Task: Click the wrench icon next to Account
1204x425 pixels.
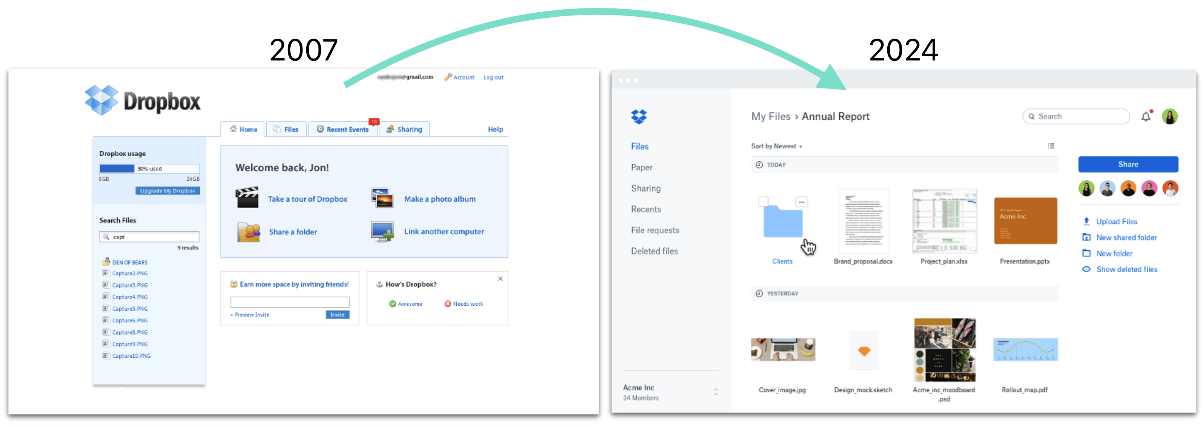Action: pos(448,77)
